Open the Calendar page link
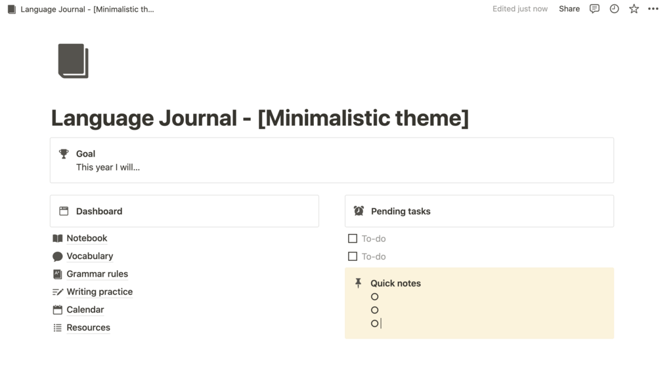This screenshot has width=660, height=373. pos(85,309)
